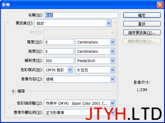This screenshot has height=123, width=165.
Task: Click the 解析度 resolution value field
Action: [59, 61]
